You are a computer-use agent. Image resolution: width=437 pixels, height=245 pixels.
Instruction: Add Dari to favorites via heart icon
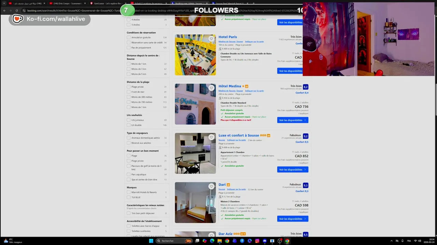click(211, 186)
